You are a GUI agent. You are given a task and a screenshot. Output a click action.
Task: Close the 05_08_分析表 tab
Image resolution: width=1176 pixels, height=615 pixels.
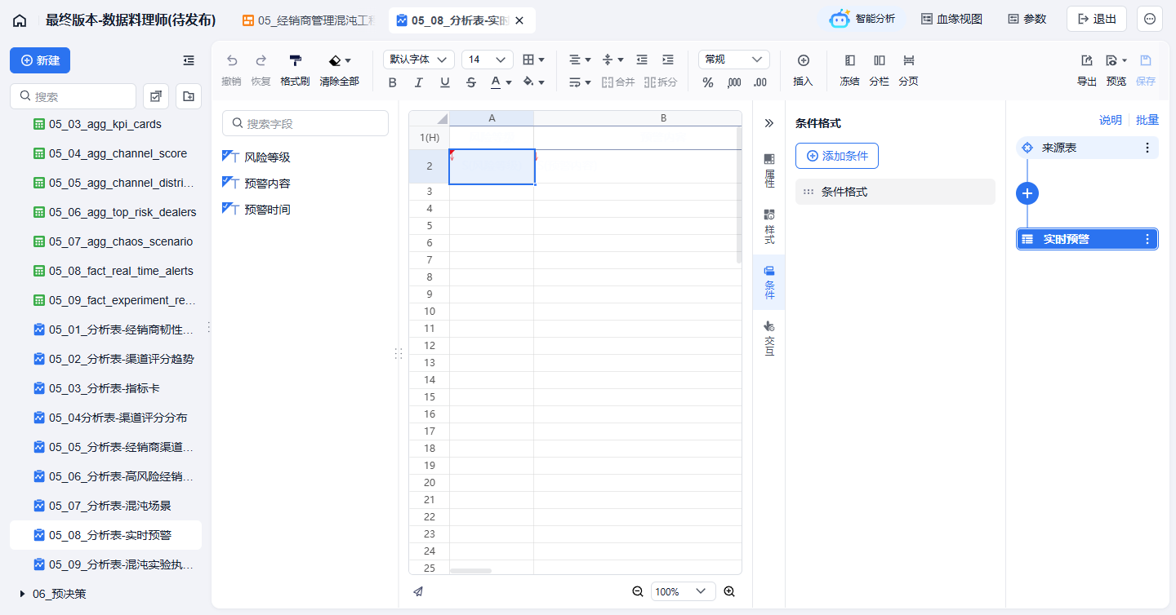pos(519,20)
